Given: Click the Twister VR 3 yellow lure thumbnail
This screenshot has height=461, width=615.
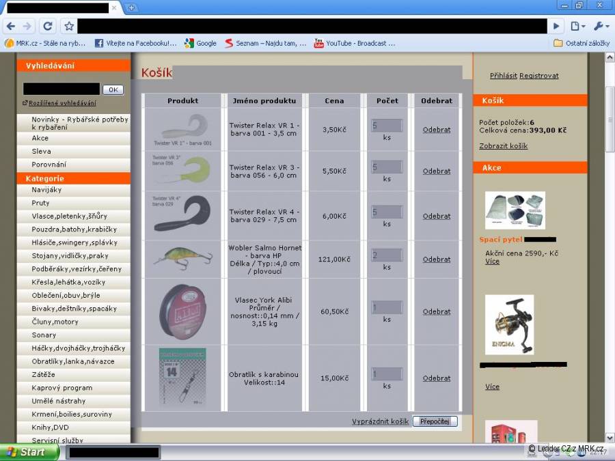Looking at the screenshot, I should pyautogui.click(x=182, y=170).
